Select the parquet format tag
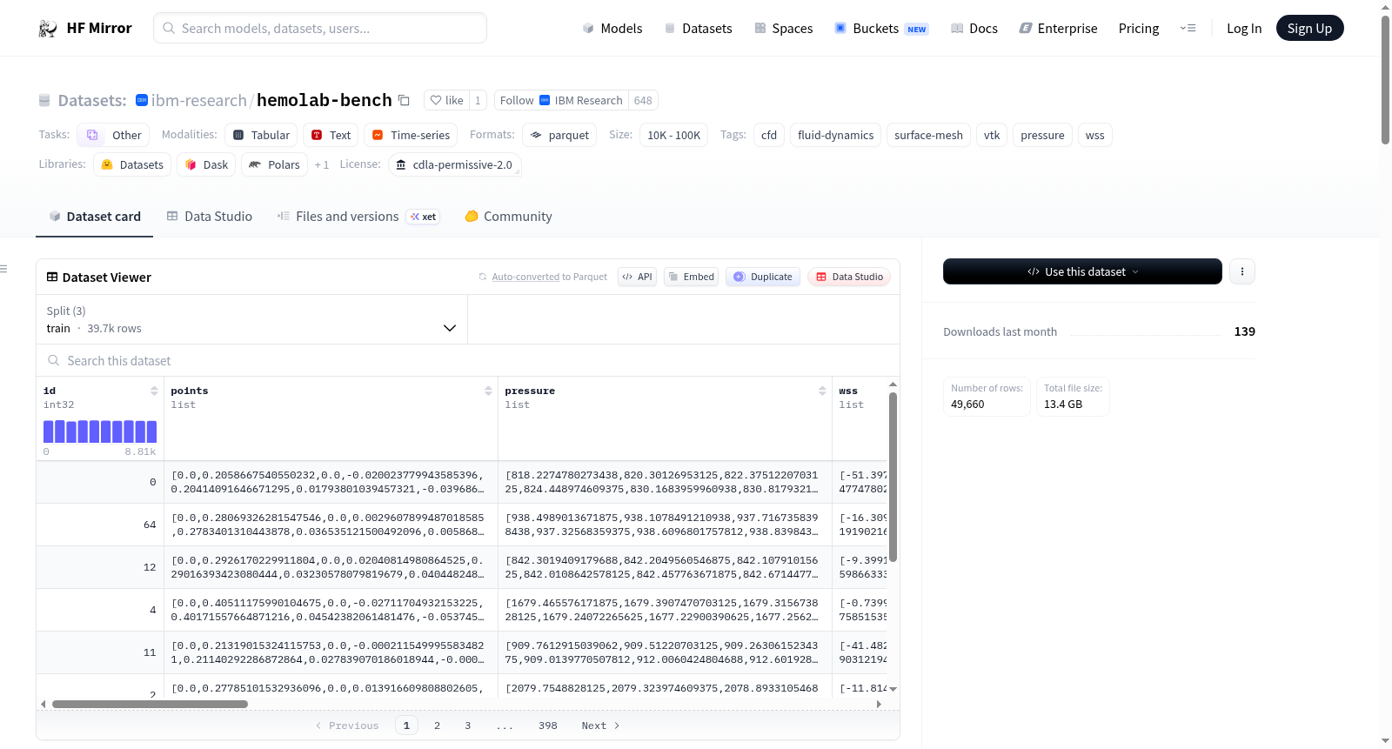The image size is (1392, 749). pos(559,135)
